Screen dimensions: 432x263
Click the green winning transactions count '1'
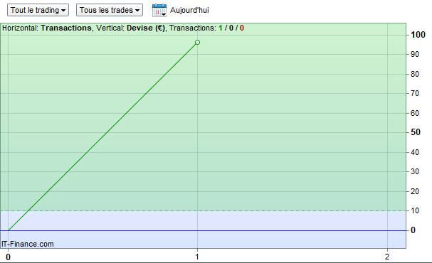[221, 28]
